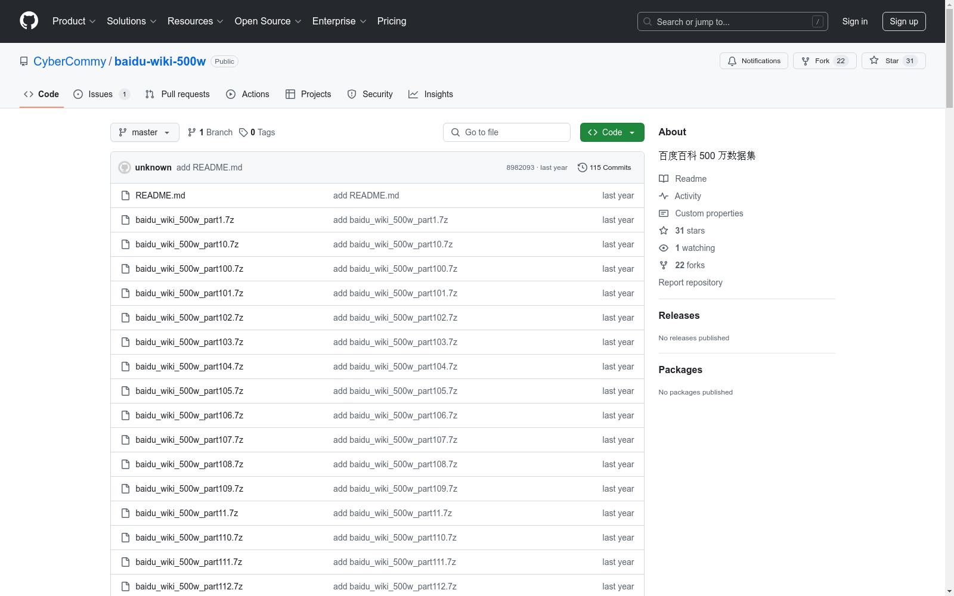Open the GitHub homepage logo
Viewport: 954px width, 596px height.
point(29,21)
